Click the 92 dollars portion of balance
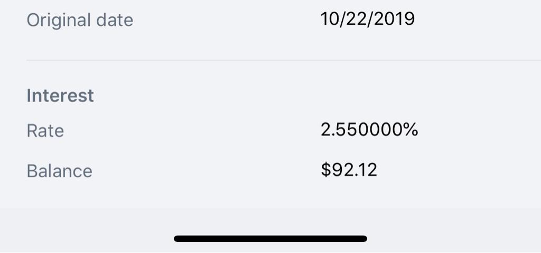This screenshot has height=253, width=541. (x=341, y=170)
